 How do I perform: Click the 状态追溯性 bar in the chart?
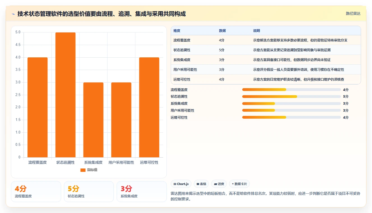coord(65,95)
